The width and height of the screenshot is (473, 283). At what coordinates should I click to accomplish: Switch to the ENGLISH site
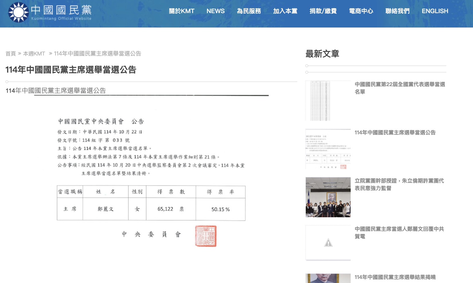click(435, 11)
